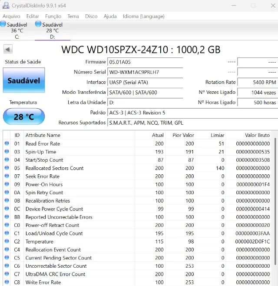
Task: Click the Recursos Suportados field
Action: point(193,123)
